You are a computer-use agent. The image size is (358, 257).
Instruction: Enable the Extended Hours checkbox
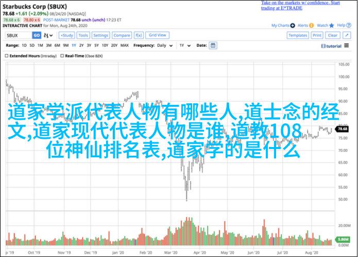tap(7, 56)
